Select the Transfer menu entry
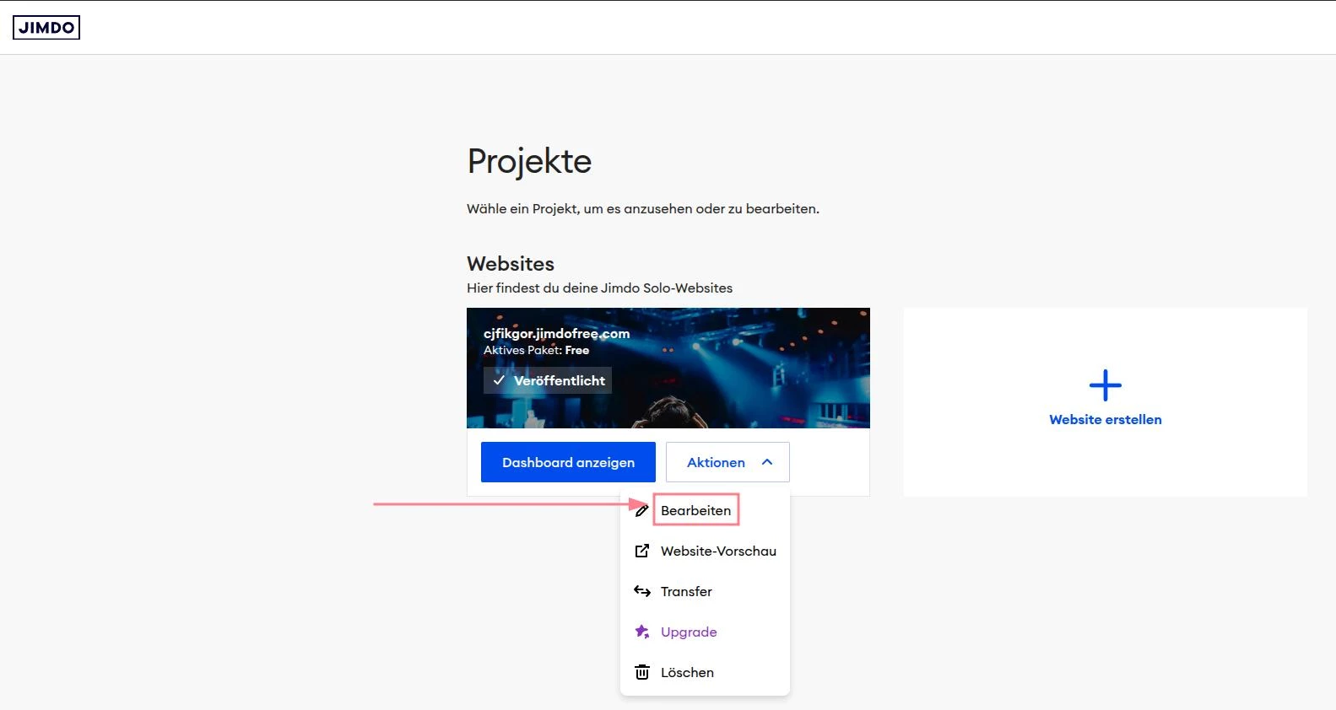The width and height of the screenshot is (1336, 710). pyautogui.click(x=686, y=591)
